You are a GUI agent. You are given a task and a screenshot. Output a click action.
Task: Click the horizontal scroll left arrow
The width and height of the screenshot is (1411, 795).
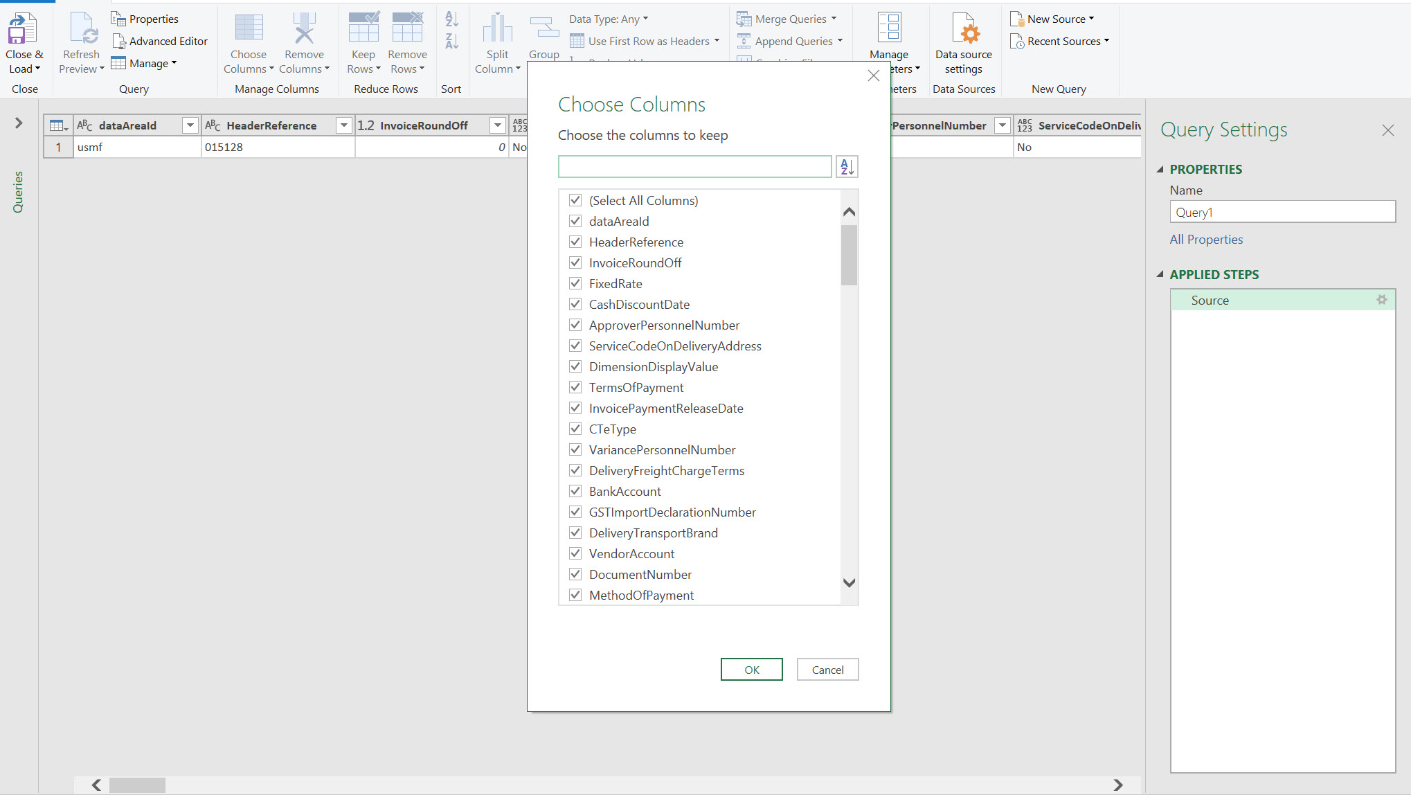pyautogui.click(x=96, y=785)
